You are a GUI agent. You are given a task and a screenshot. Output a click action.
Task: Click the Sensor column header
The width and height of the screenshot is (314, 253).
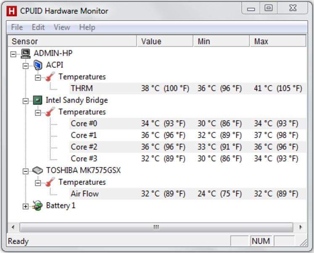(72, 41)
